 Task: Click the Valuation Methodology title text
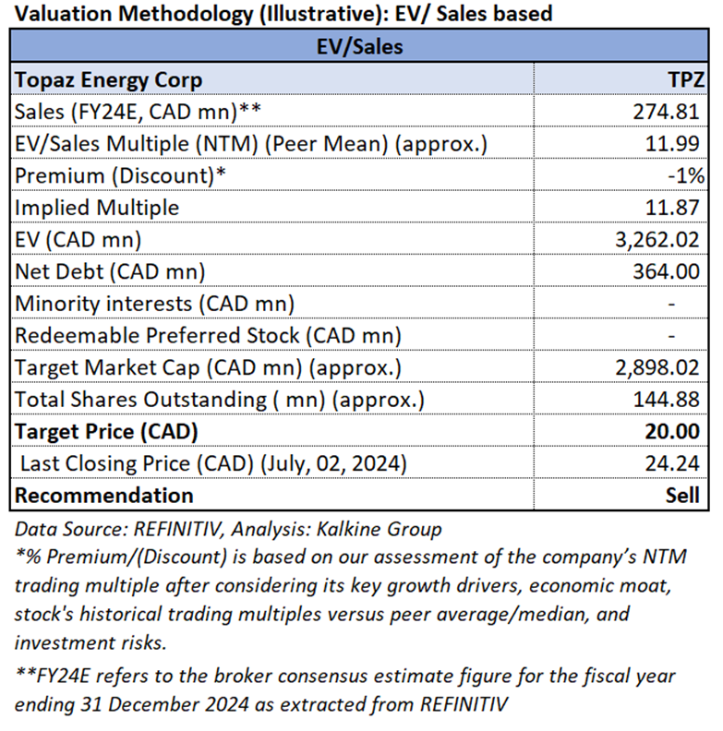283,13
